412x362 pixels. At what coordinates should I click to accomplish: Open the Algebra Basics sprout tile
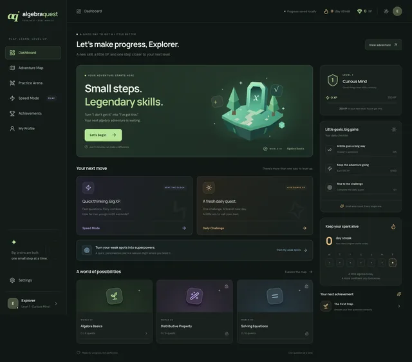pyautogui.click(x=115, y=296)
